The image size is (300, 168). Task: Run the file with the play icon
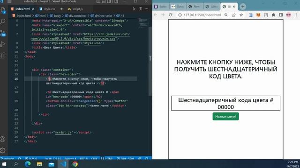pyautogui.click(x=134, y=9)
